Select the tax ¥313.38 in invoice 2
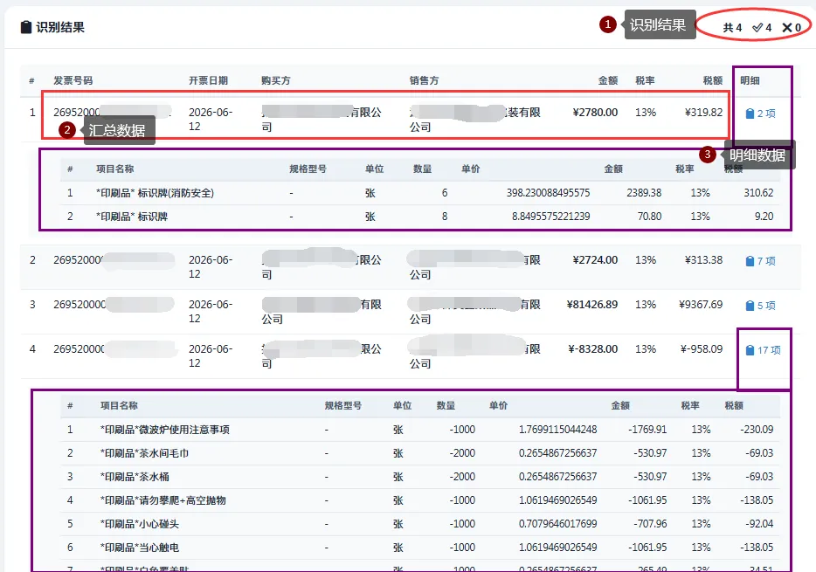 click(x=703, y=260)
